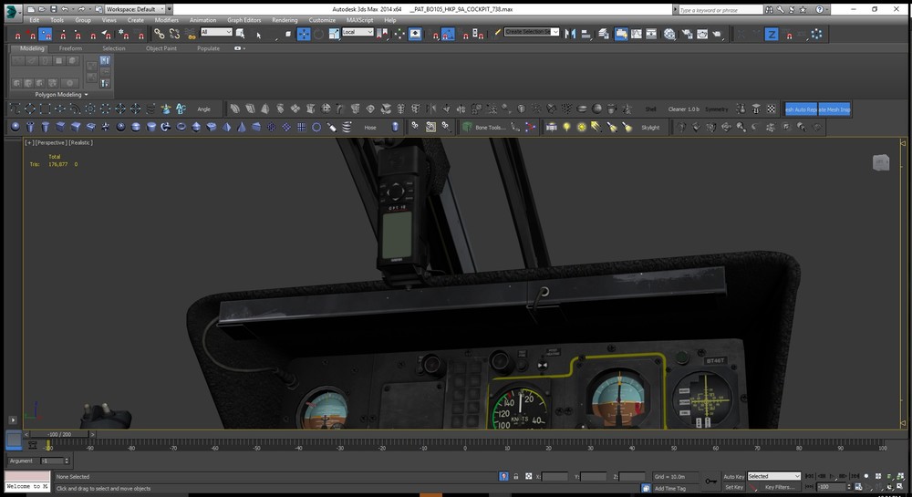The height and width of the screenshot is (497, 912).
Task: Click the ViewCube home icon in viewport
Action: 880,162
